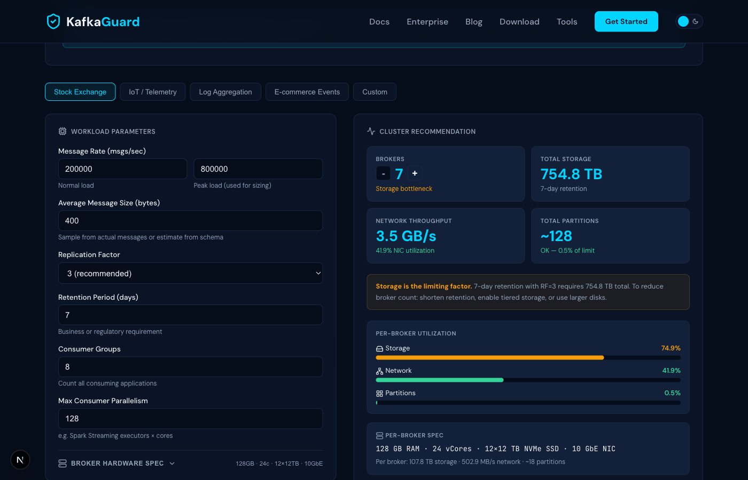Toggle the dark mode switch in the header
The image size is (748, 480).
point(689,21)
